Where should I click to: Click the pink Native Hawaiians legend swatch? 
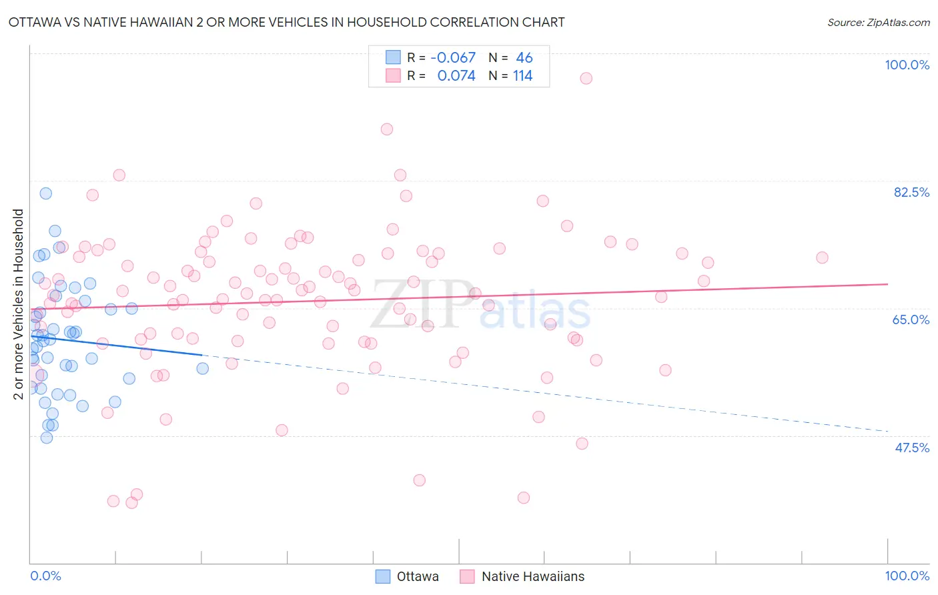pyautogui.click(x=467, y=576)
